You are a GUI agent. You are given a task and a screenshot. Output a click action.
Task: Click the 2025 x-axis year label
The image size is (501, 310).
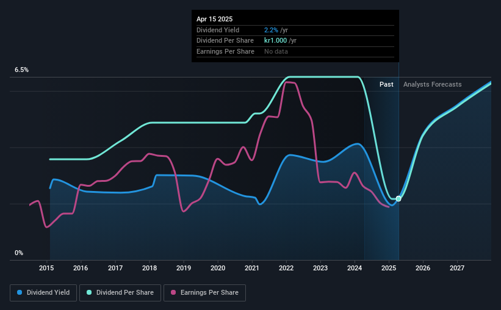click(389, 268)
